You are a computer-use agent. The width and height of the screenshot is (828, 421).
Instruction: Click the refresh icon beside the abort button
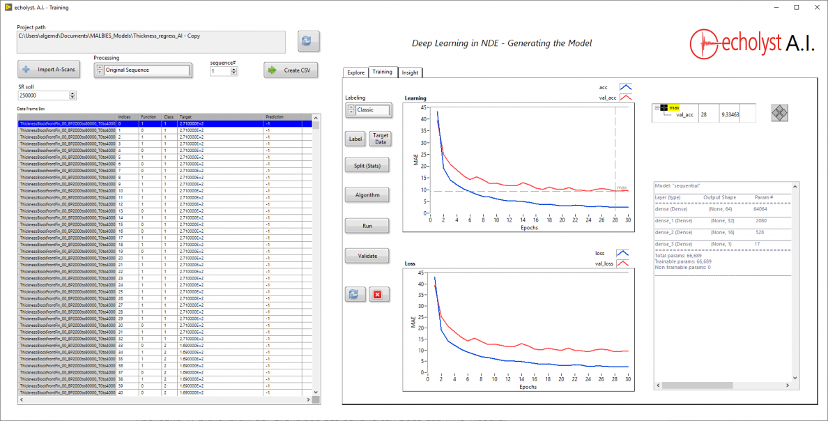click(x=355, y=294)
